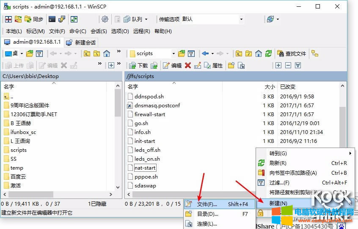Screen dimensions: 358x229
Task: Expand the remote back arrow history dropdown
Action: point(212,54)
